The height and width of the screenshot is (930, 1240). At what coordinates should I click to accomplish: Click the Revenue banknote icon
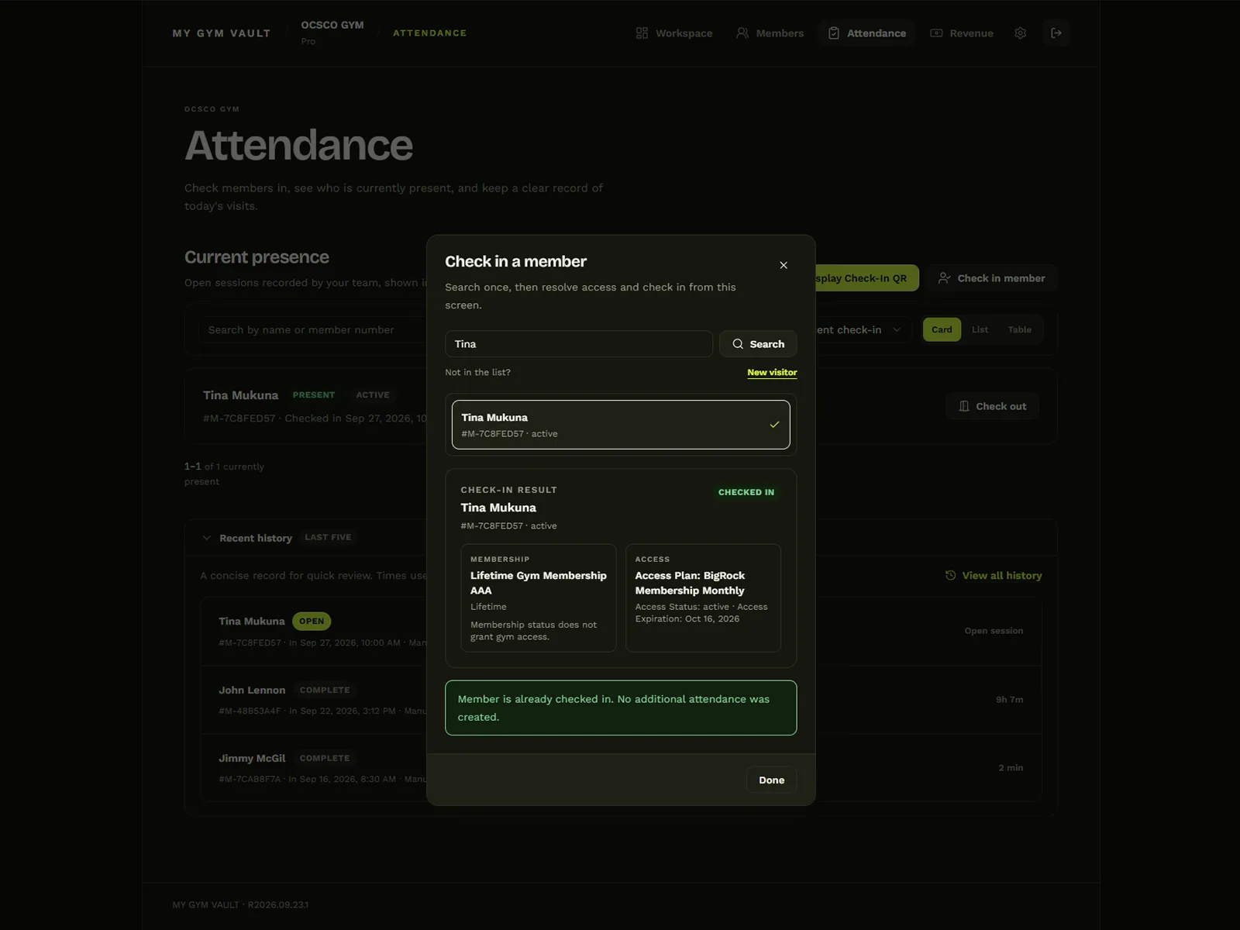(x=936, y=33)
